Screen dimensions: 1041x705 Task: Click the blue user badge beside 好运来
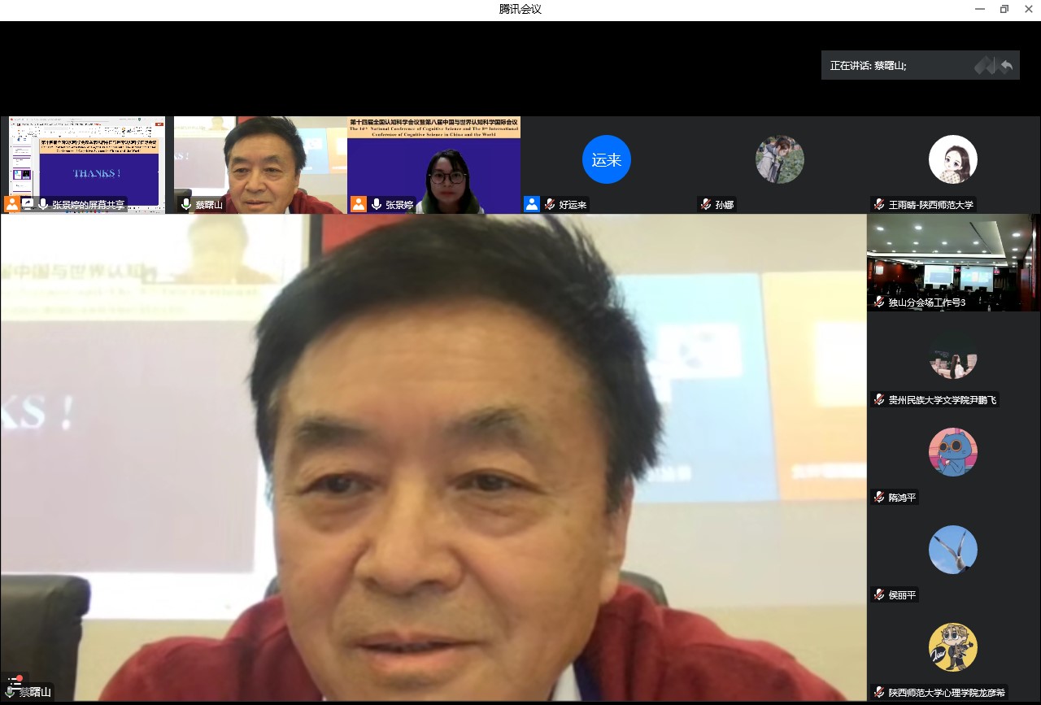[532, 204]
